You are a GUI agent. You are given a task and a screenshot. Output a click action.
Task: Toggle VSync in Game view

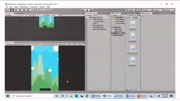point(70,45)
